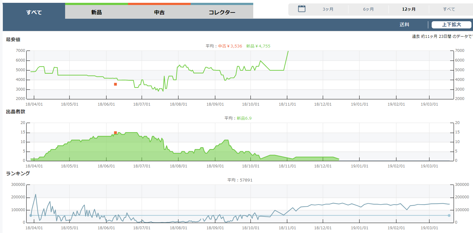
Task: Click left endpoint dot of ranking average line
Action: coord(31,216)
